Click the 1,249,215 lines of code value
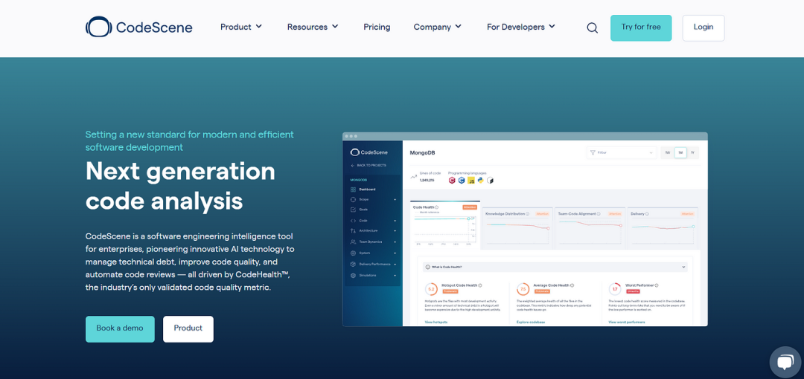The height and width of the screenshot is (379, 804). (427, 181)
